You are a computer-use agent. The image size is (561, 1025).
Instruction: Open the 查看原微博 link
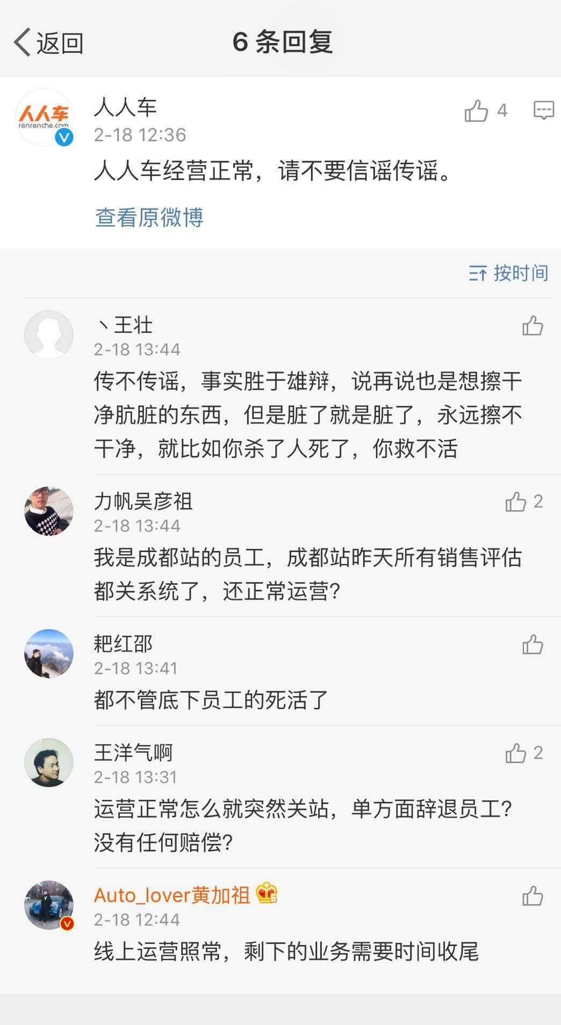[149, 217]
